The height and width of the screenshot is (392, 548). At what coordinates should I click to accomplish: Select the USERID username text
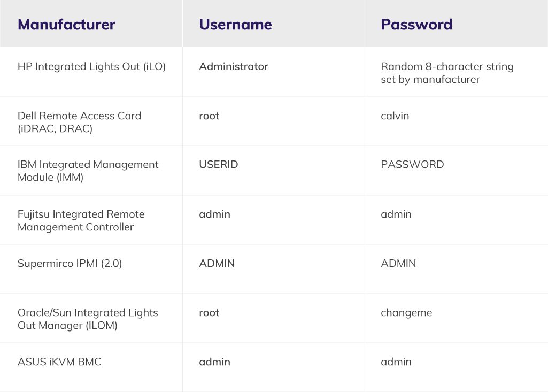219,165
